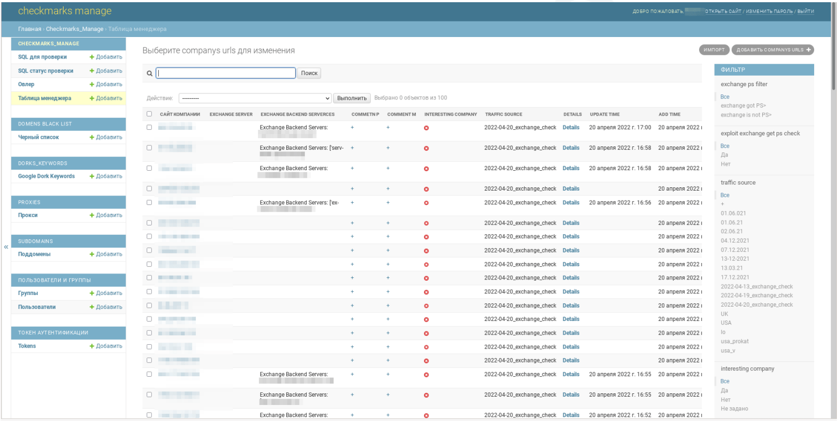838x421 pixels.
Task: Click Добавить next to SQL для проверки
Action: (106, 57)
